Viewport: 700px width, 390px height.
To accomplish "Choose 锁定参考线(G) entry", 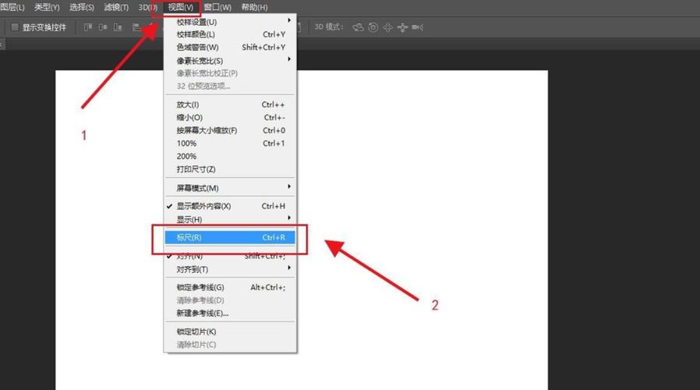I will (230, 287).
